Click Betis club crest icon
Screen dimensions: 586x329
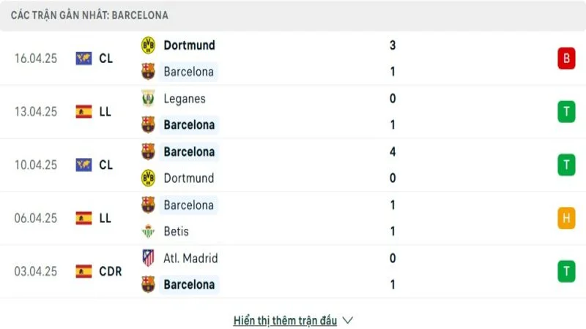pos(148,231)
